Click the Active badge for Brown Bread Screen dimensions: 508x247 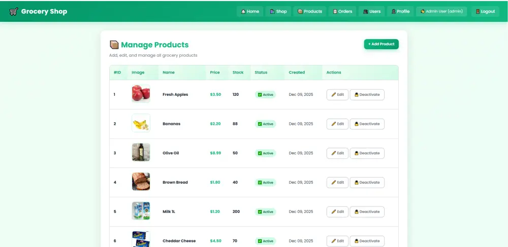tap(265, 183)
